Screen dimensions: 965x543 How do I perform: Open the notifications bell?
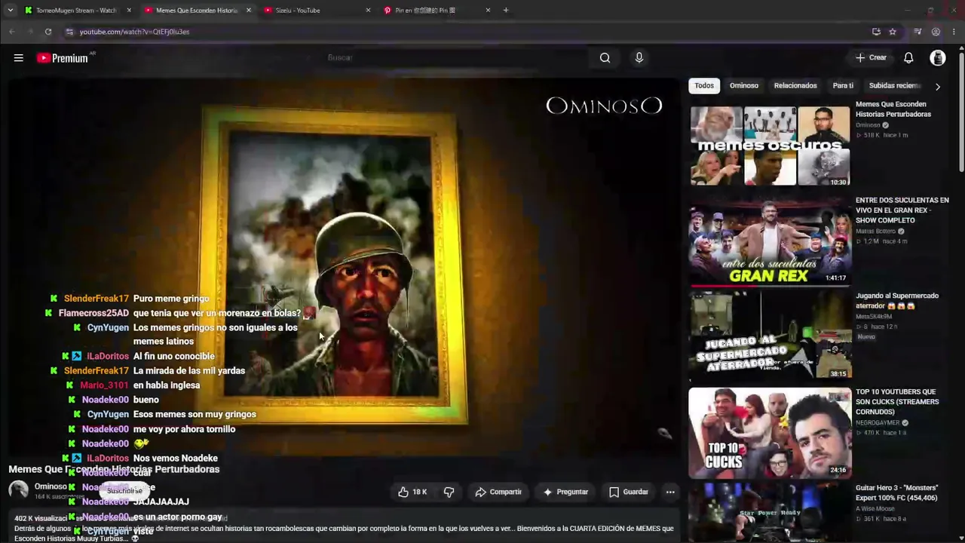click(908, 58)
